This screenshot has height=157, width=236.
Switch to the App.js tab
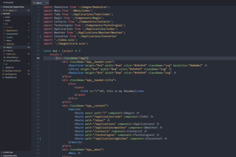39,3
